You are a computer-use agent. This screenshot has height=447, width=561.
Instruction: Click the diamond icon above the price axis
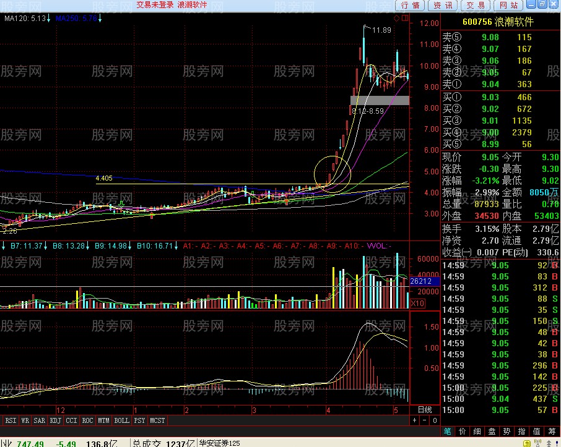click(396, 18)
